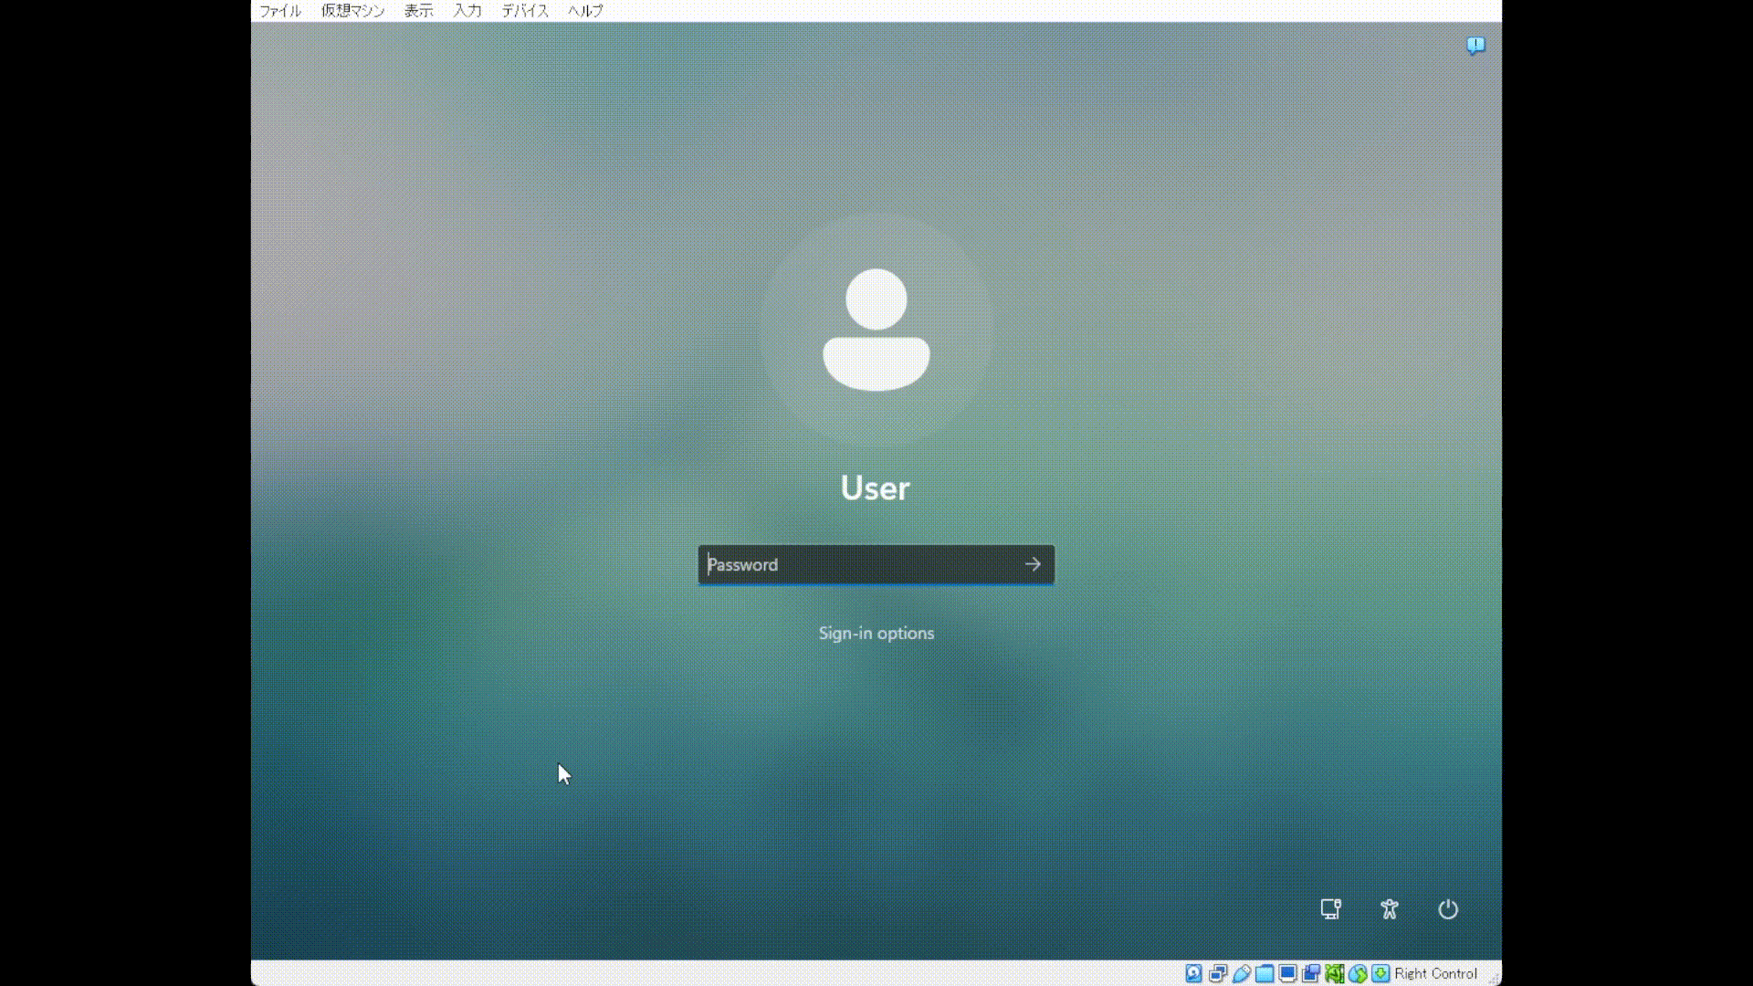Open the ファイル menu
The width and height of the screenshot is (1753, 986).
coord(280,11)
